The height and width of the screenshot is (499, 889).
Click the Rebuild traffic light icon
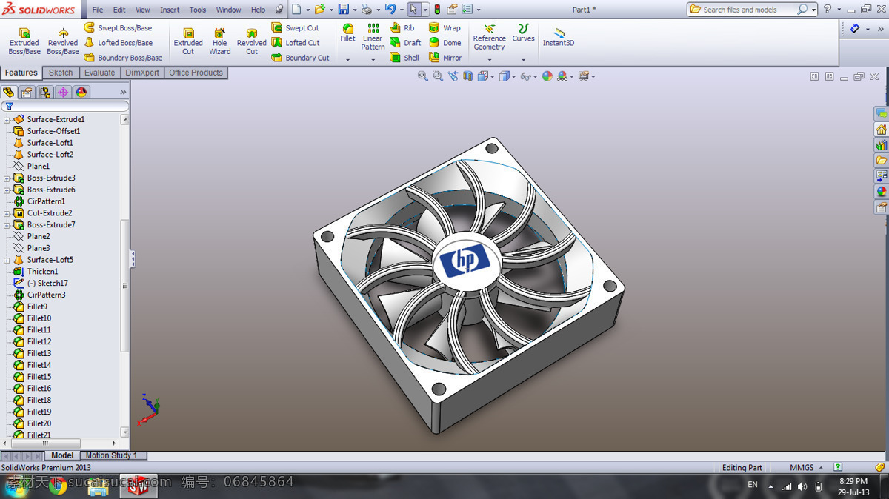[437, 10]
